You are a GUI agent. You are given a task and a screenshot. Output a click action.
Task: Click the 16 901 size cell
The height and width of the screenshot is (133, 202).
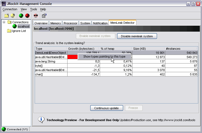tap(149, 53)
